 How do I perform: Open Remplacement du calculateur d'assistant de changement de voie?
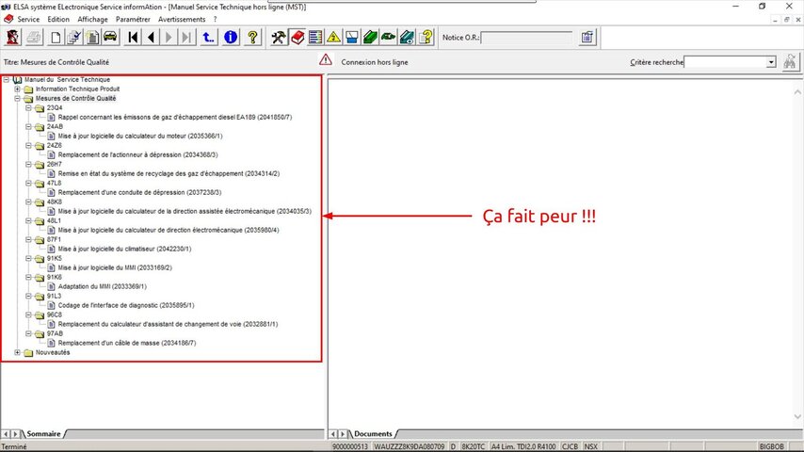(x=168, y=324)
